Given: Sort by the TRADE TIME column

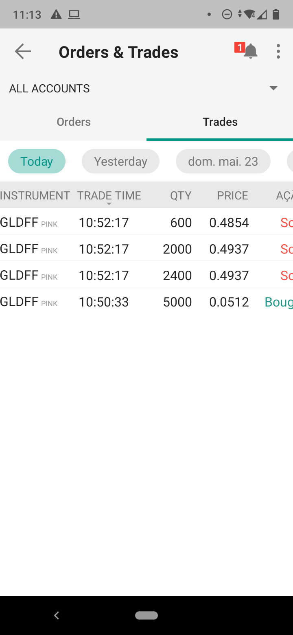Looking at the screenshot, I should (109, 196).
